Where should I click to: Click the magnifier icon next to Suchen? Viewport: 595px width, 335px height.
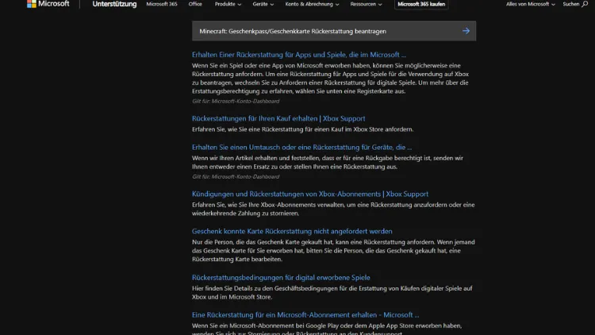pos(585,4)
